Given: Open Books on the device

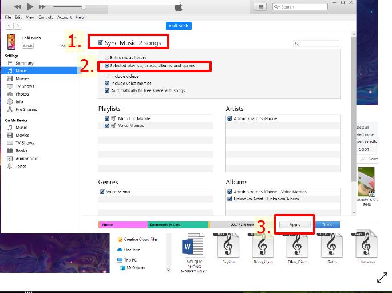Looking at the screenshot, I should point(21,151).
